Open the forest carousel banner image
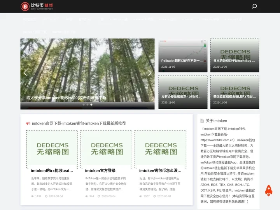Screen dimensions: 280x210 (x=87, y=70)
